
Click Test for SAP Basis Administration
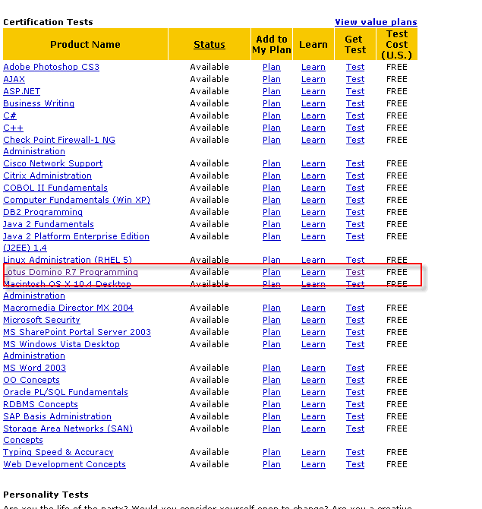tap(355, 416)
